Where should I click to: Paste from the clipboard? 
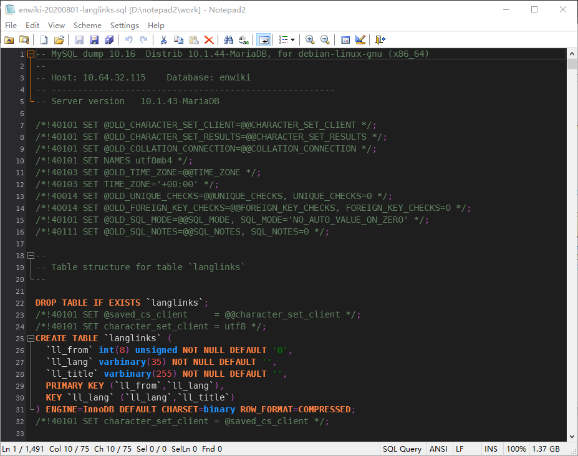coord(194,39)
